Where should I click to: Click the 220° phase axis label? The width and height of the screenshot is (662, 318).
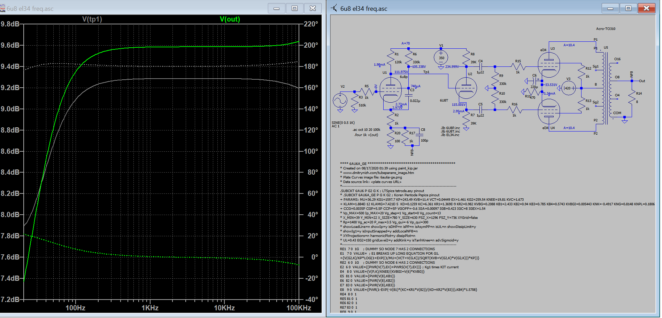pos(311,24)
